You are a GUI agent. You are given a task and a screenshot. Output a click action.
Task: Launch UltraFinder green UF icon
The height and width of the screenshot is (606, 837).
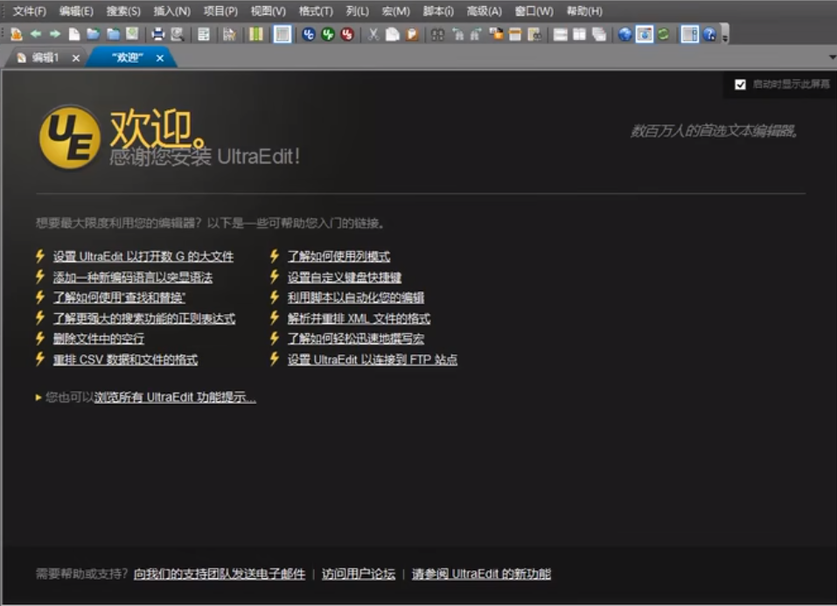[328, 34]
